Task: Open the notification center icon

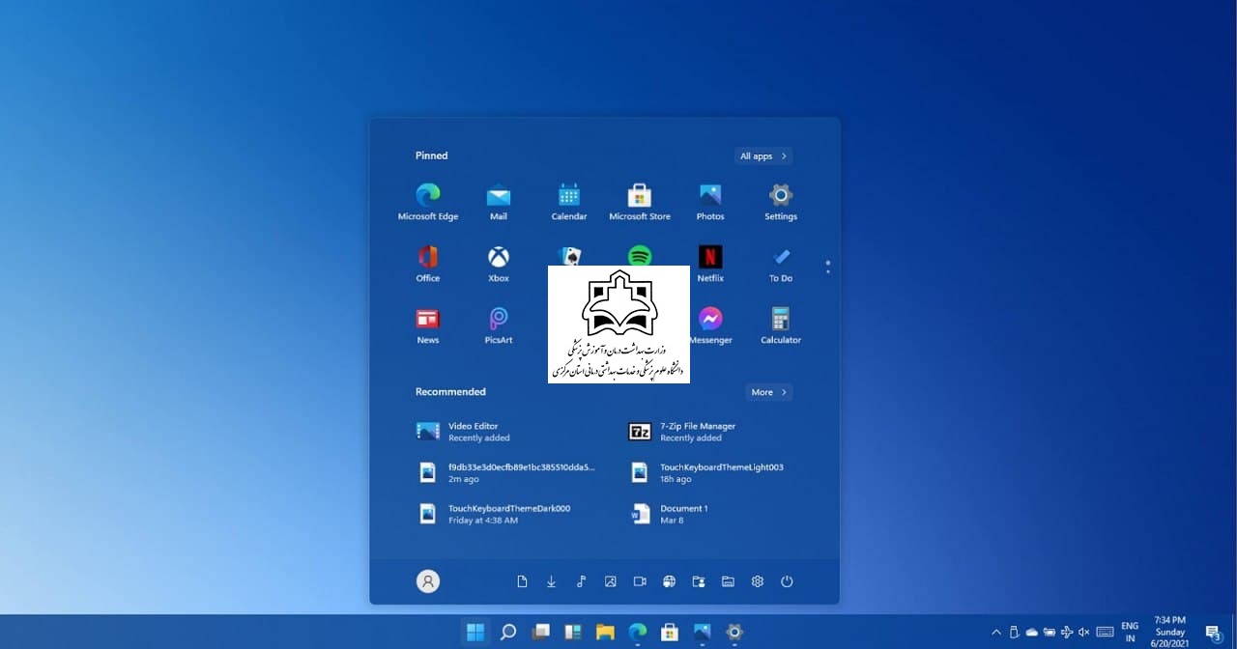Action: point(1213,633)
